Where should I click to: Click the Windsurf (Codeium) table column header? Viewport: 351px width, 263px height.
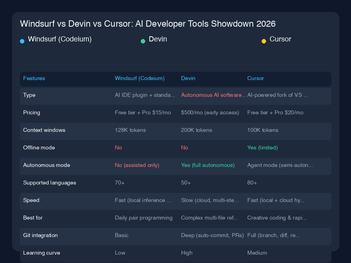pyautogui.click(x=140, y=78)
